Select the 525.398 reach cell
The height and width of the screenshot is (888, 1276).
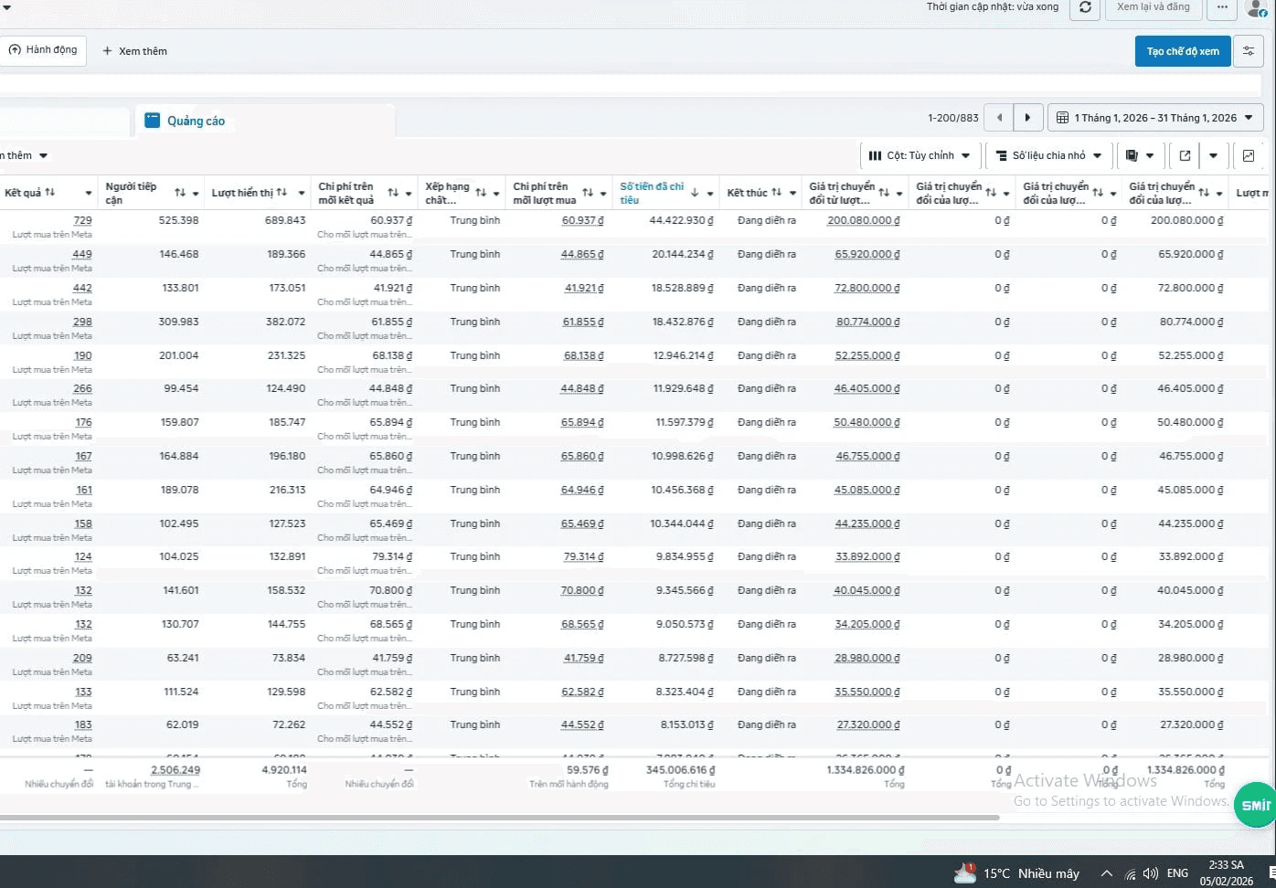click(178, 220)
